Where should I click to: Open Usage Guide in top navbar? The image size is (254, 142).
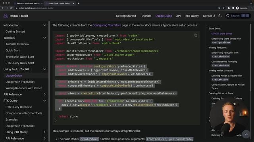point(164,16)
